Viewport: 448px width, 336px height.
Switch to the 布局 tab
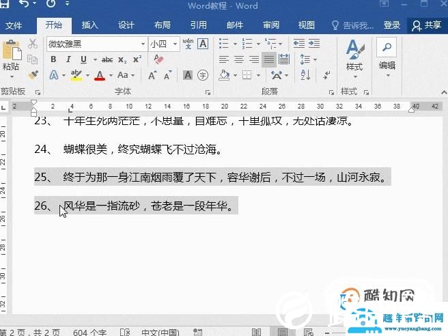click(x=163, y=25)
